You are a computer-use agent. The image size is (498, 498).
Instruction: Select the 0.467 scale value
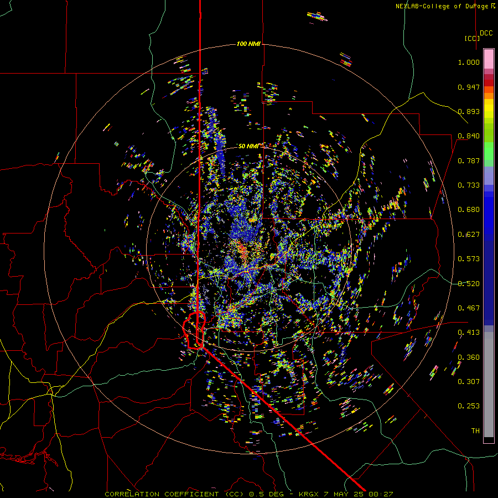tap(469, 308)
